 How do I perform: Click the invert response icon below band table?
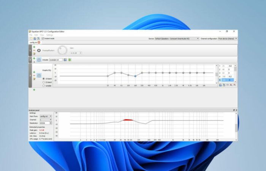click(x=228, y=85)
